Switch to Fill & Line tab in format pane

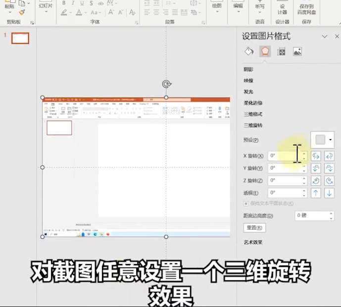[x=249, y=51]
